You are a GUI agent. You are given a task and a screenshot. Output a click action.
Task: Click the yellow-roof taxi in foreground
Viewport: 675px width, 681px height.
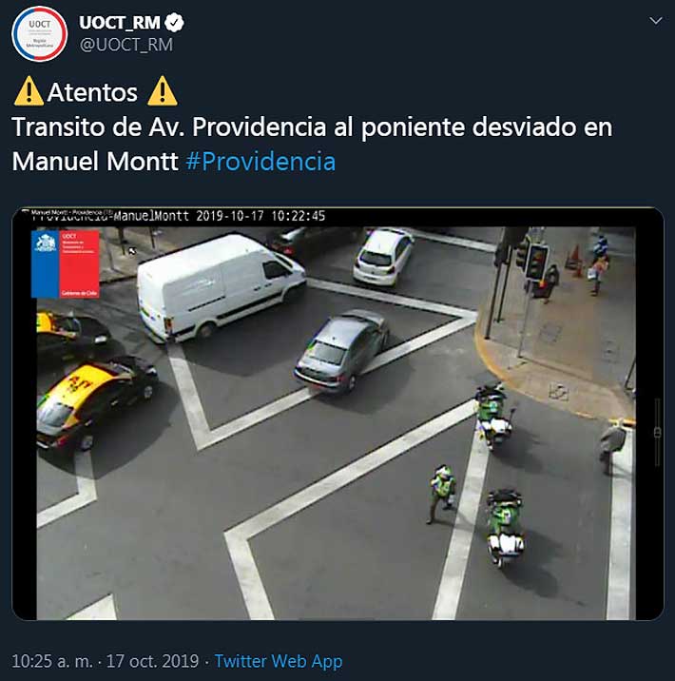click(x=95, y=403)
